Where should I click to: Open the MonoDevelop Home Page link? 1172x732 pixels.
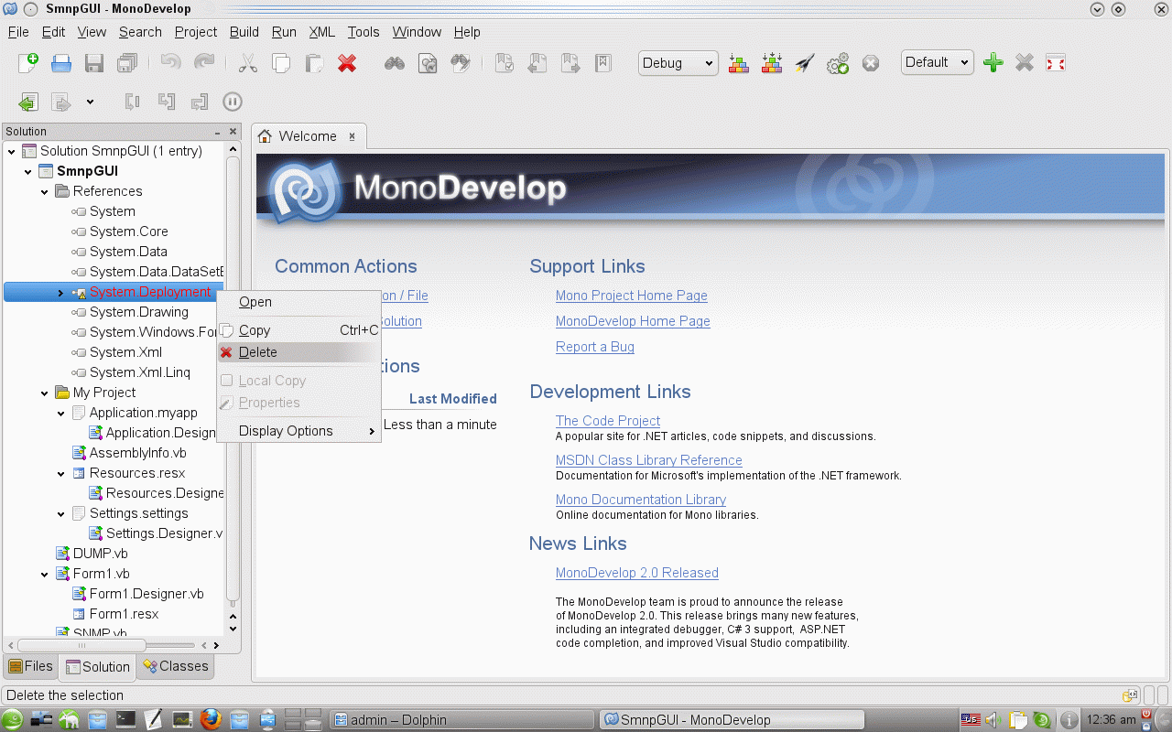point(633,321)
